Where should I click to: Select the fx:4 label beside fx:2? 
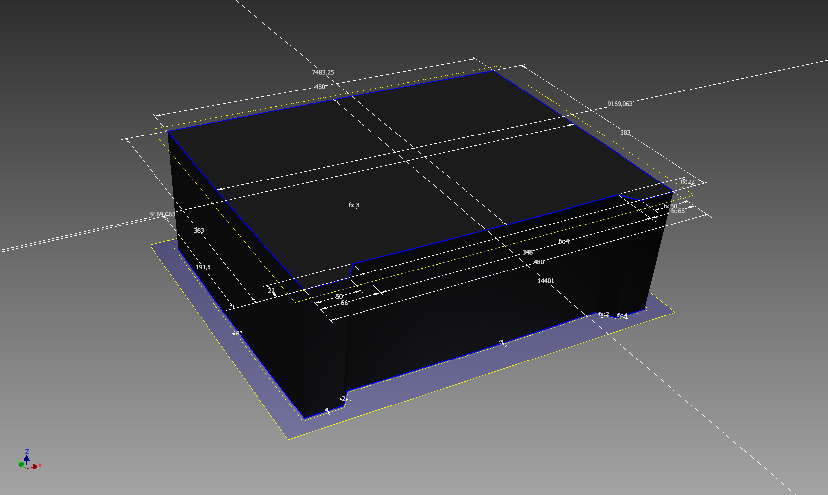point(622,315)
